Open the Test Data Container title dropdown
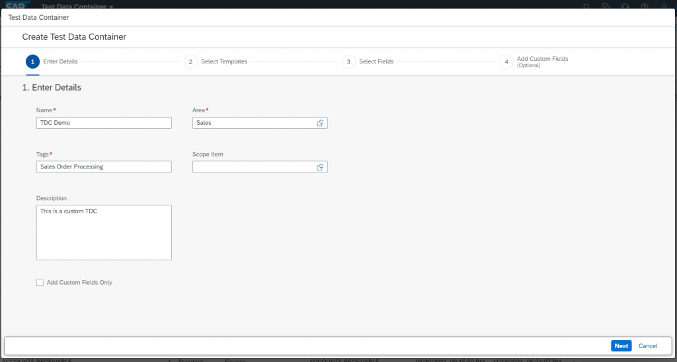The image size is (677, 362). (78, 6)
